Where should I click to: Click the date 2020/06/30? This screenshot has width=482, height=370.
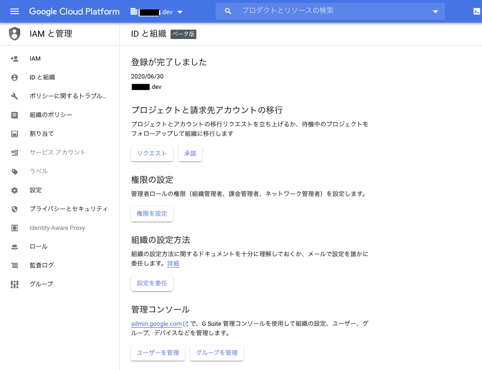[147, 77]
